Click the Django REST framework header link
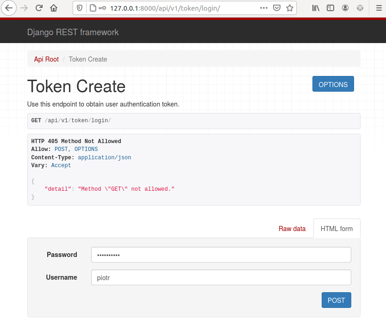Image resolution: width=386 pixels, height=332 pixels. point(73,32)
